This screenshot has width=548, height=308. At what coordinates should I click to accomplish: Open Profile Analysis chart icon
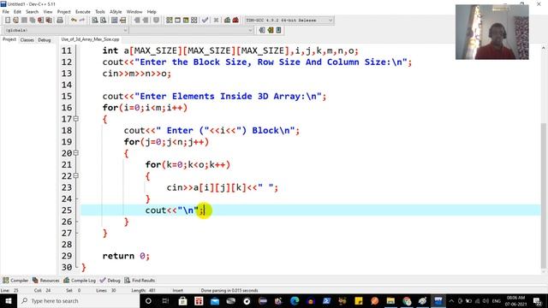pos(227,21)
